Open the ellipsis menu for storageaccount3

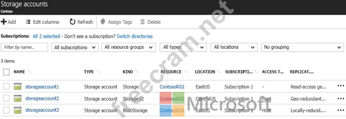click(x=341, y=110)
